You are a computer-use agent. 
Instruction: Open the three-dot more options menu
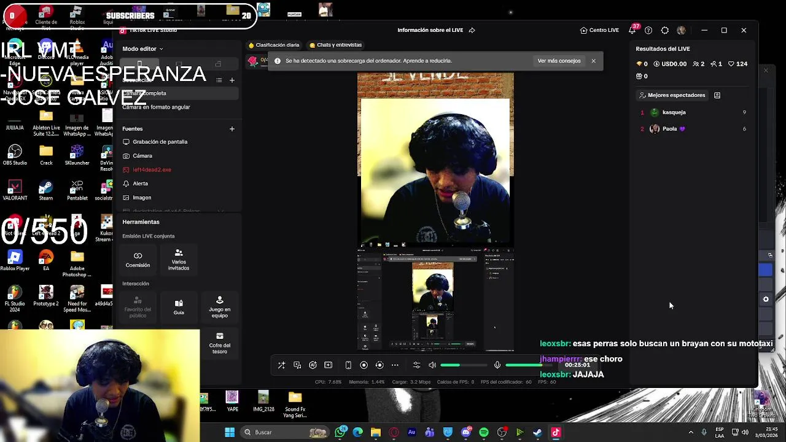395,365
